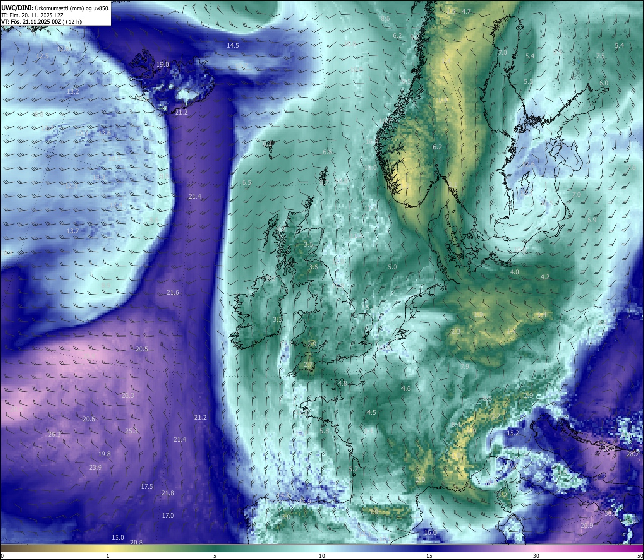Click the 5.8 value near Brittany
Viewport: 644px width, 560px height.
[x=324, y=431]
